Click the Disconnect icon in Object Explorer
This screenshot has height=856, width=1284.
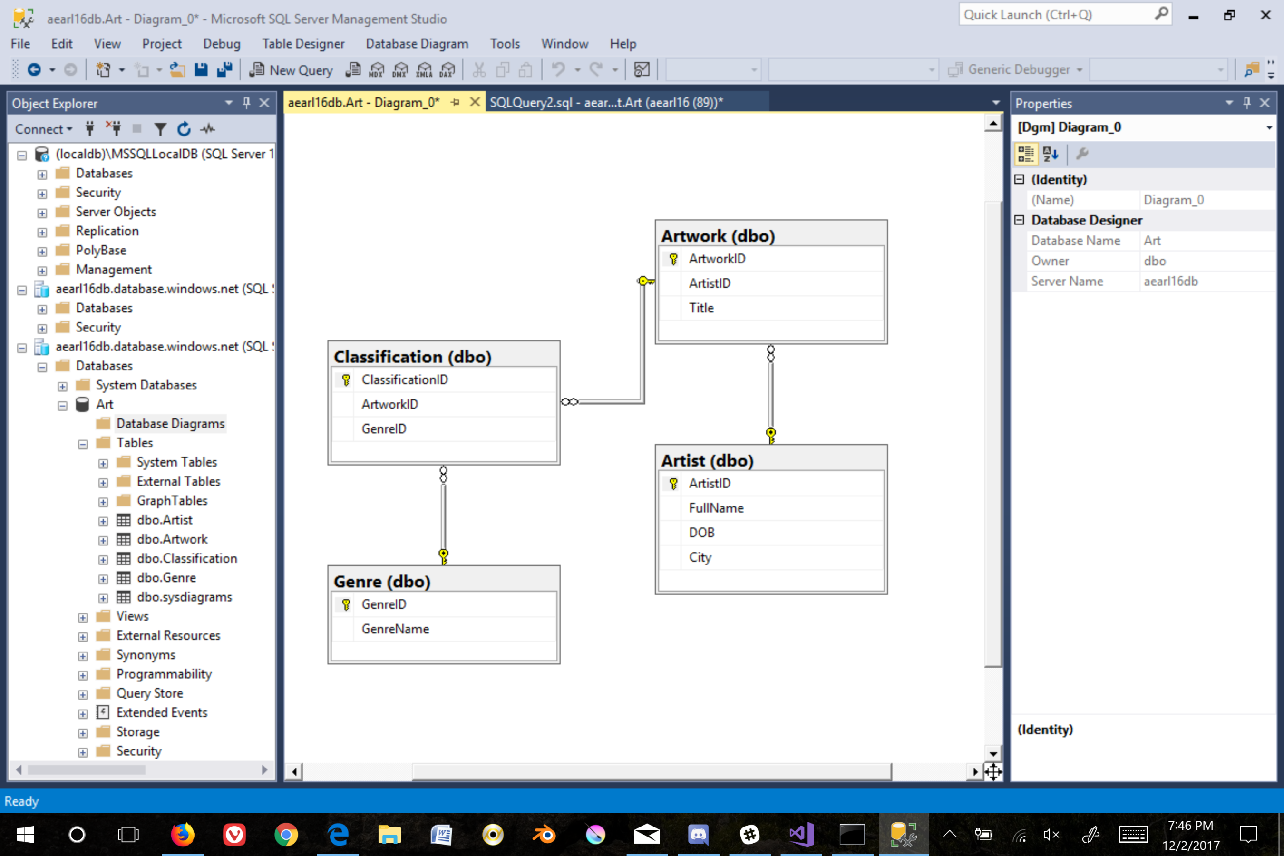(114, 129)
